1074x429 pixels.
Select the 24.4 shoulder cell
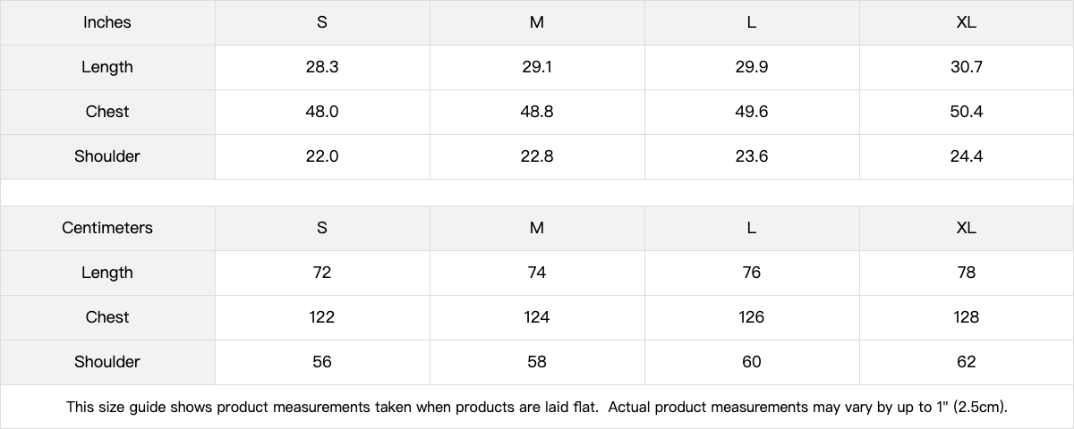pos(967,156)
